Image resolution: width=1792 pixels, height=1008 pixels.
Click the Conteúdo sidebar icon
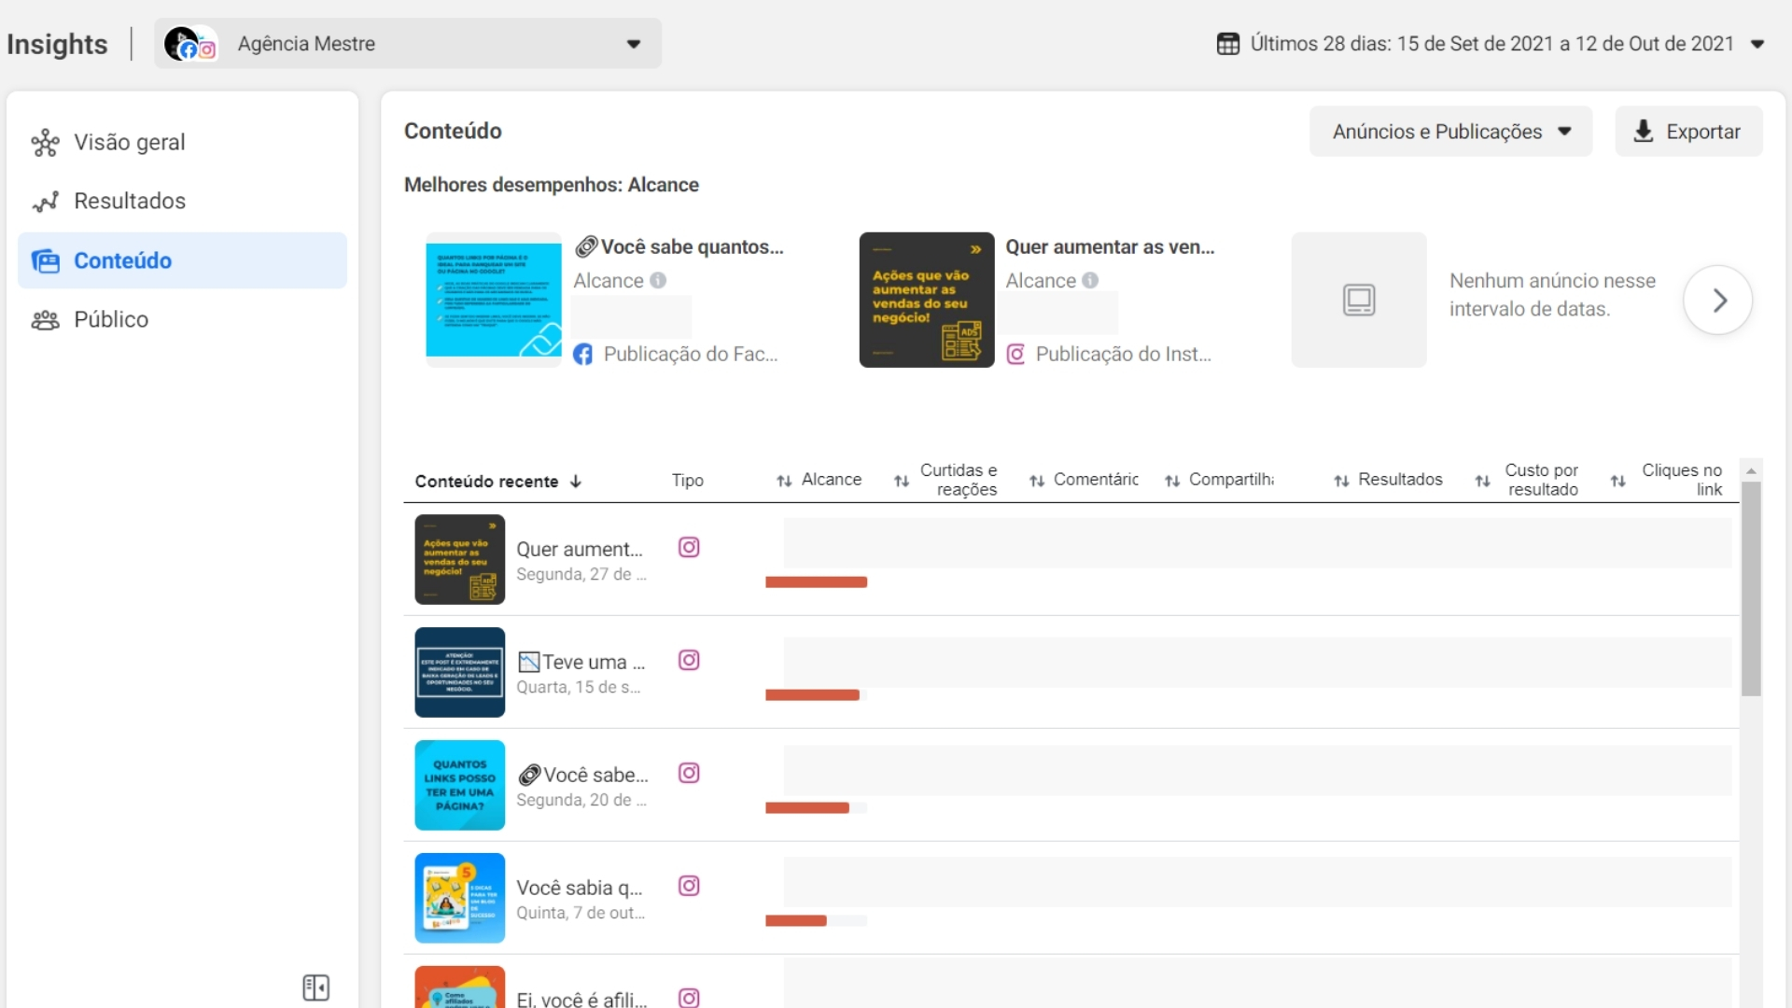[46, 259]
